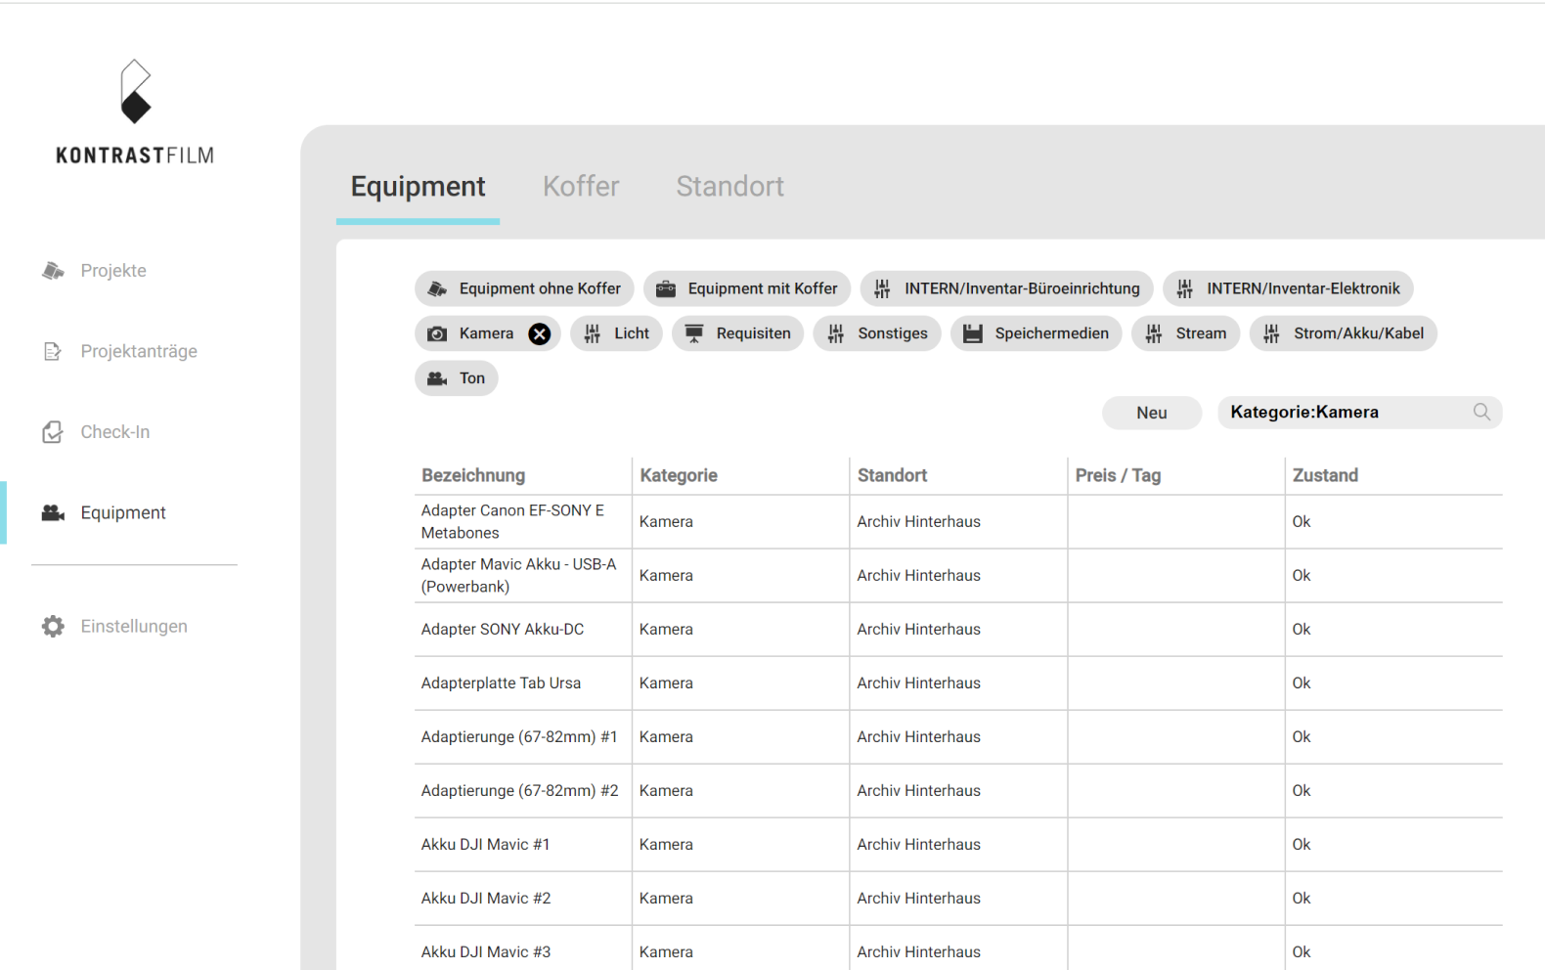Screen dimensions: 1545x970
Task: Select the Speichermedien filter chip
Action: [x=1036, y=333]
